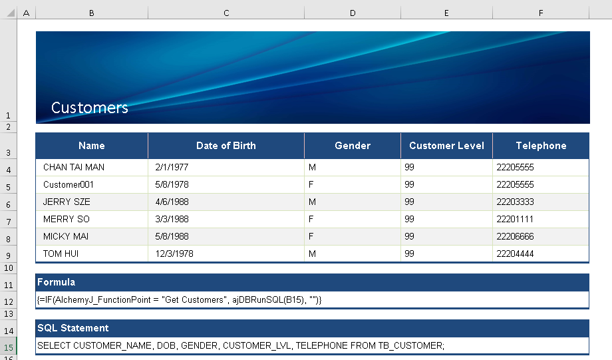Select row 3 header
The width and height of the screenshot is (612, 360).
[x=8, y=152]
